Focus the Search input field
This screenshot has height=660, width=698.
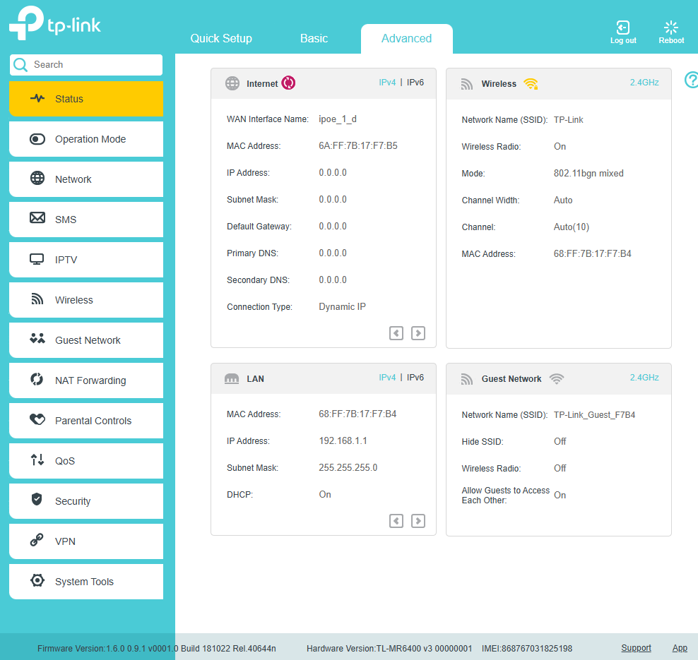click(86, 65)
